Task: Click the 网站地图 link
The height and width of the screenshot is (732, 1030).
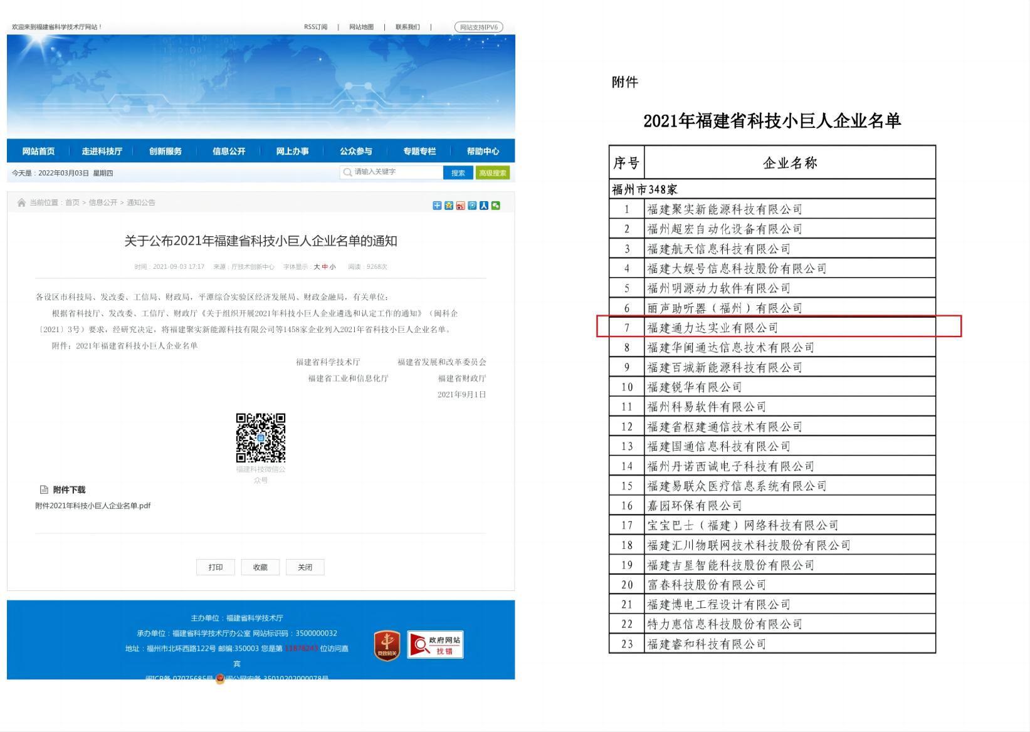Action: point(362,27)
